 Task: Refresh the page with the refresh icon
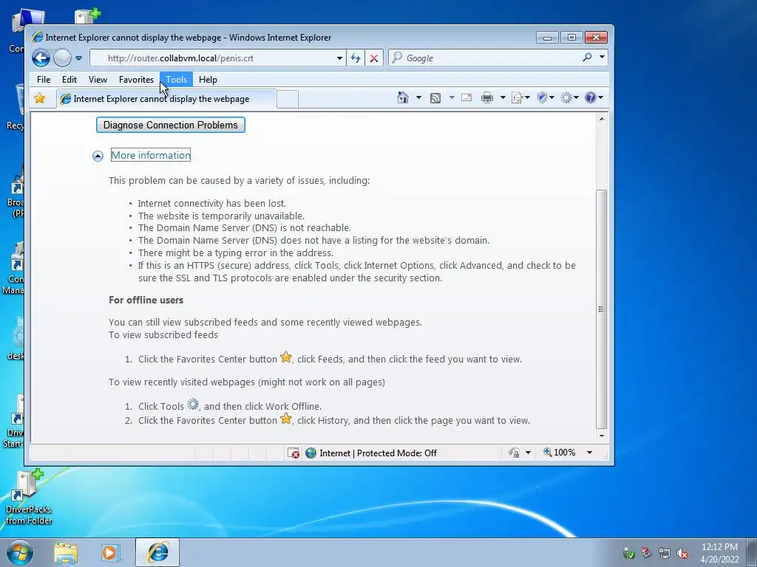356,58
